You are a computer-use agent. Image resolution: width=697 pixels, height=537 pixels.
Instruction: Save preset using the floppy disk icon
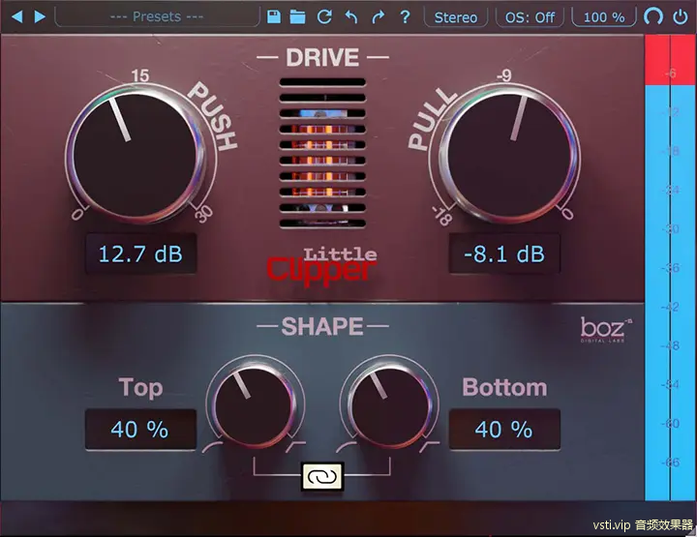click(274, 16)
